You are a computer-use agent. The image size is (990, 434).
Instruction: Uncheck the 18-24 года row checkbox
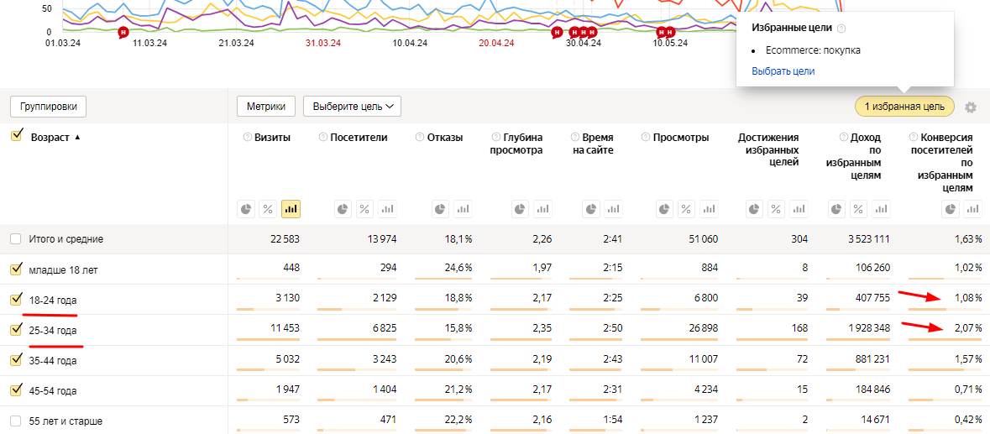point(16,300)
